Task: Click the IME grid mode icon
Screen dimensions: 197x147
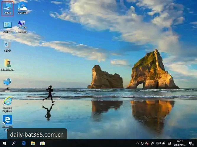Action: point(169,143)
